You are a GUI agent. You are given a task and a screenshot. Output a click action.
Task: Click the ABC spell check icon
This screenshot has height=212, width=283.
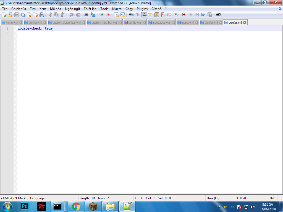(218, 14)
